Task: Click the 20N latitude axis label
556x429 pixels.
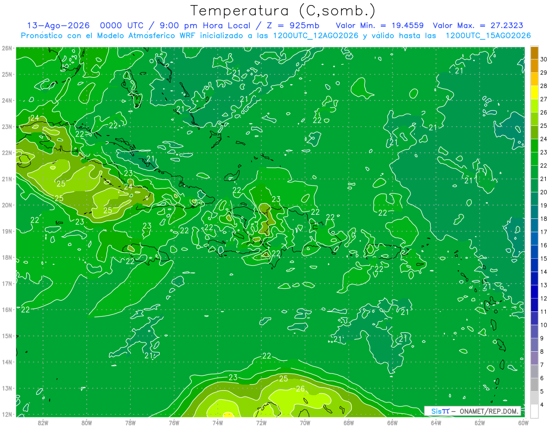Action: pos(7,205)
